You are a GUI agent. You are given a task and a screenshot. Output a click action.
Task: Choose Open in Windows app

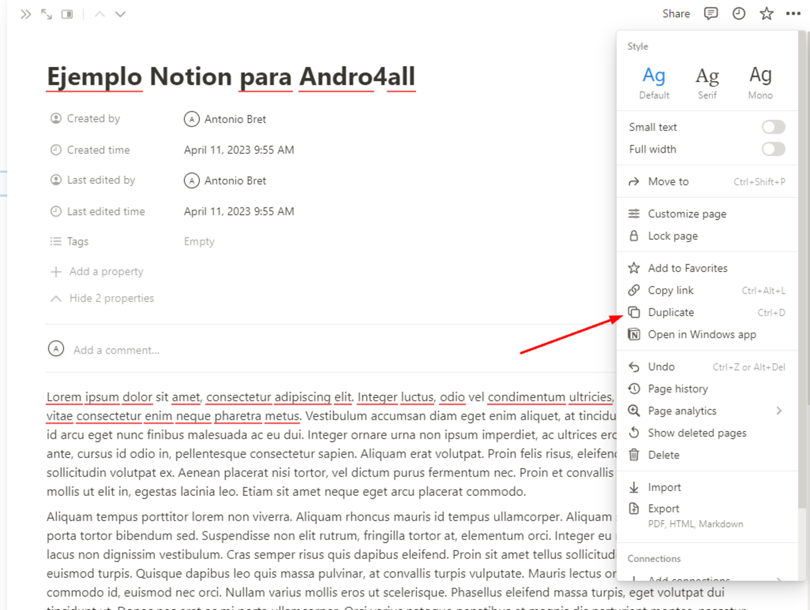[707, 334]
